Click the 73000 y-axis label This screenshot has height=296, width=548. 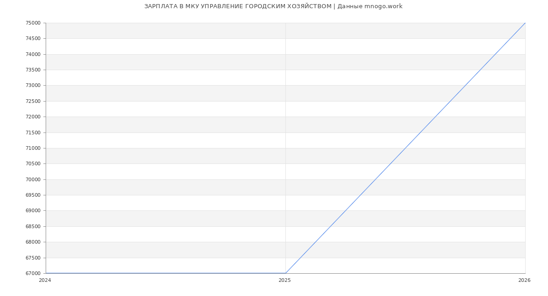[33, 85]
